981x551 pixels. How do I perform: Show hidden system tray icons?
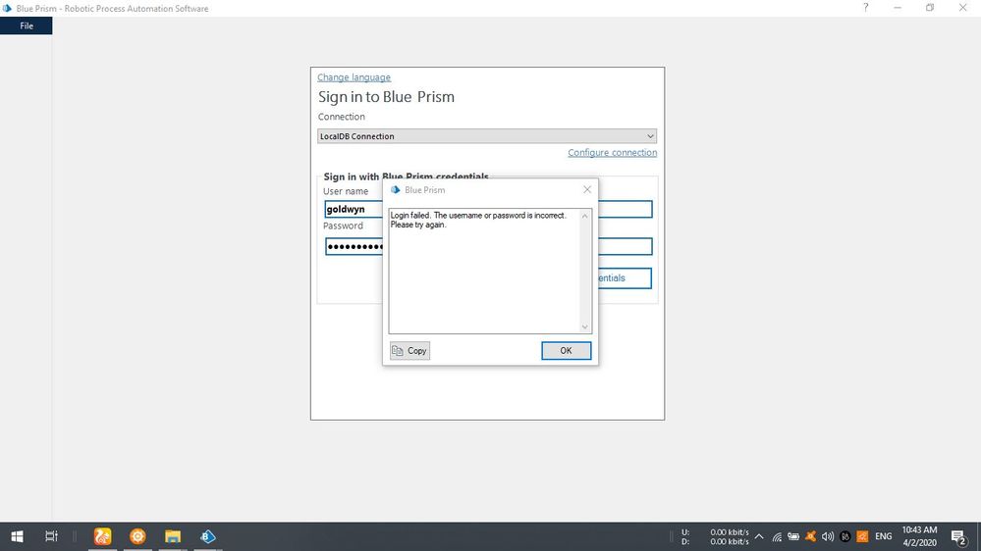pos(759,536)
